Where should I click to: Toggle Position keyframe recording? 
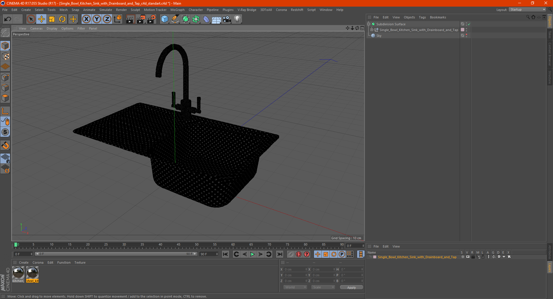317,254
